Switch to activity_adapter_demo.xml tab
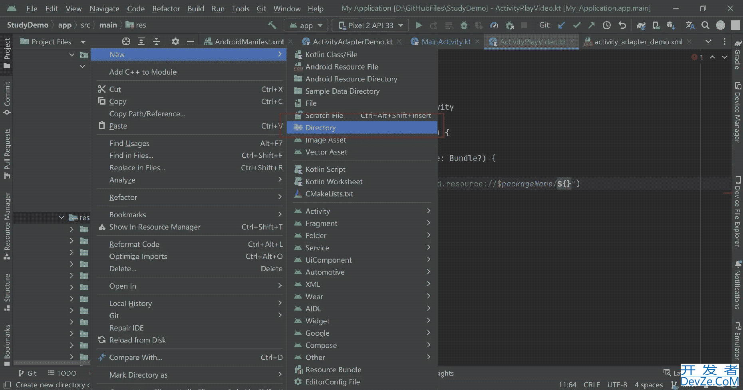The width and height of the screenshot is (743, 390). 638,42
